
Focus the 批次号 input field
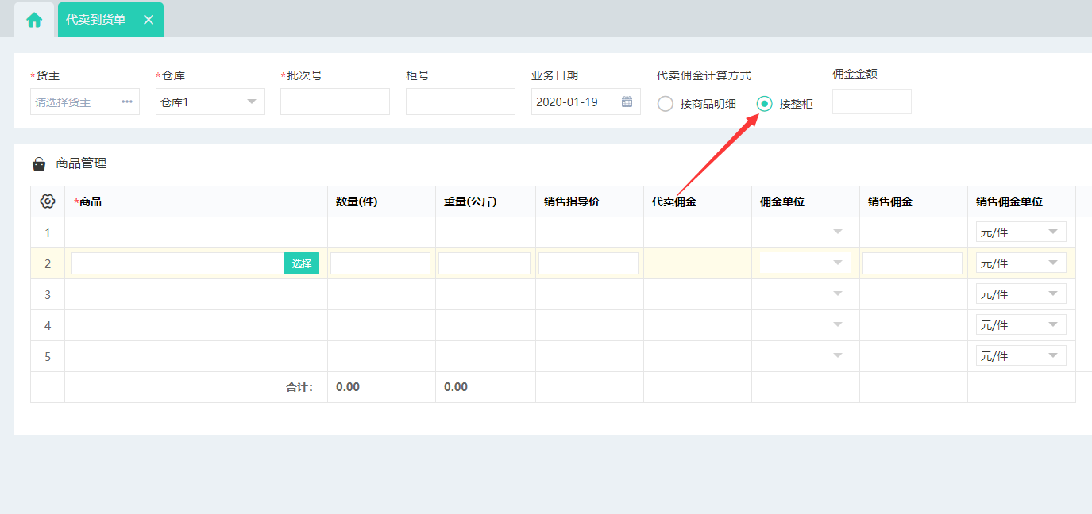335,102
